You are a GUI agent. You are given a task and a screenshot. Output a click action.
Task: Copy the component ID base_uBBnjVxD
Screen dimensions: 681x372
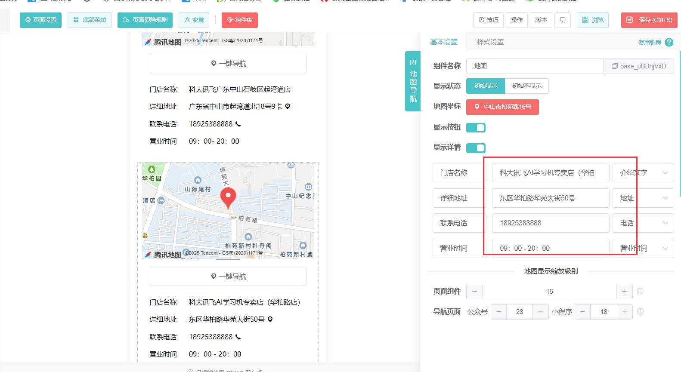639,66
